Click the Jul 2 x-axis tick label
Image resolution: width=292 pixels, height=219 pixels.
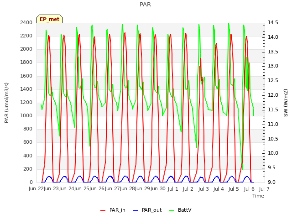coord(188,189)
